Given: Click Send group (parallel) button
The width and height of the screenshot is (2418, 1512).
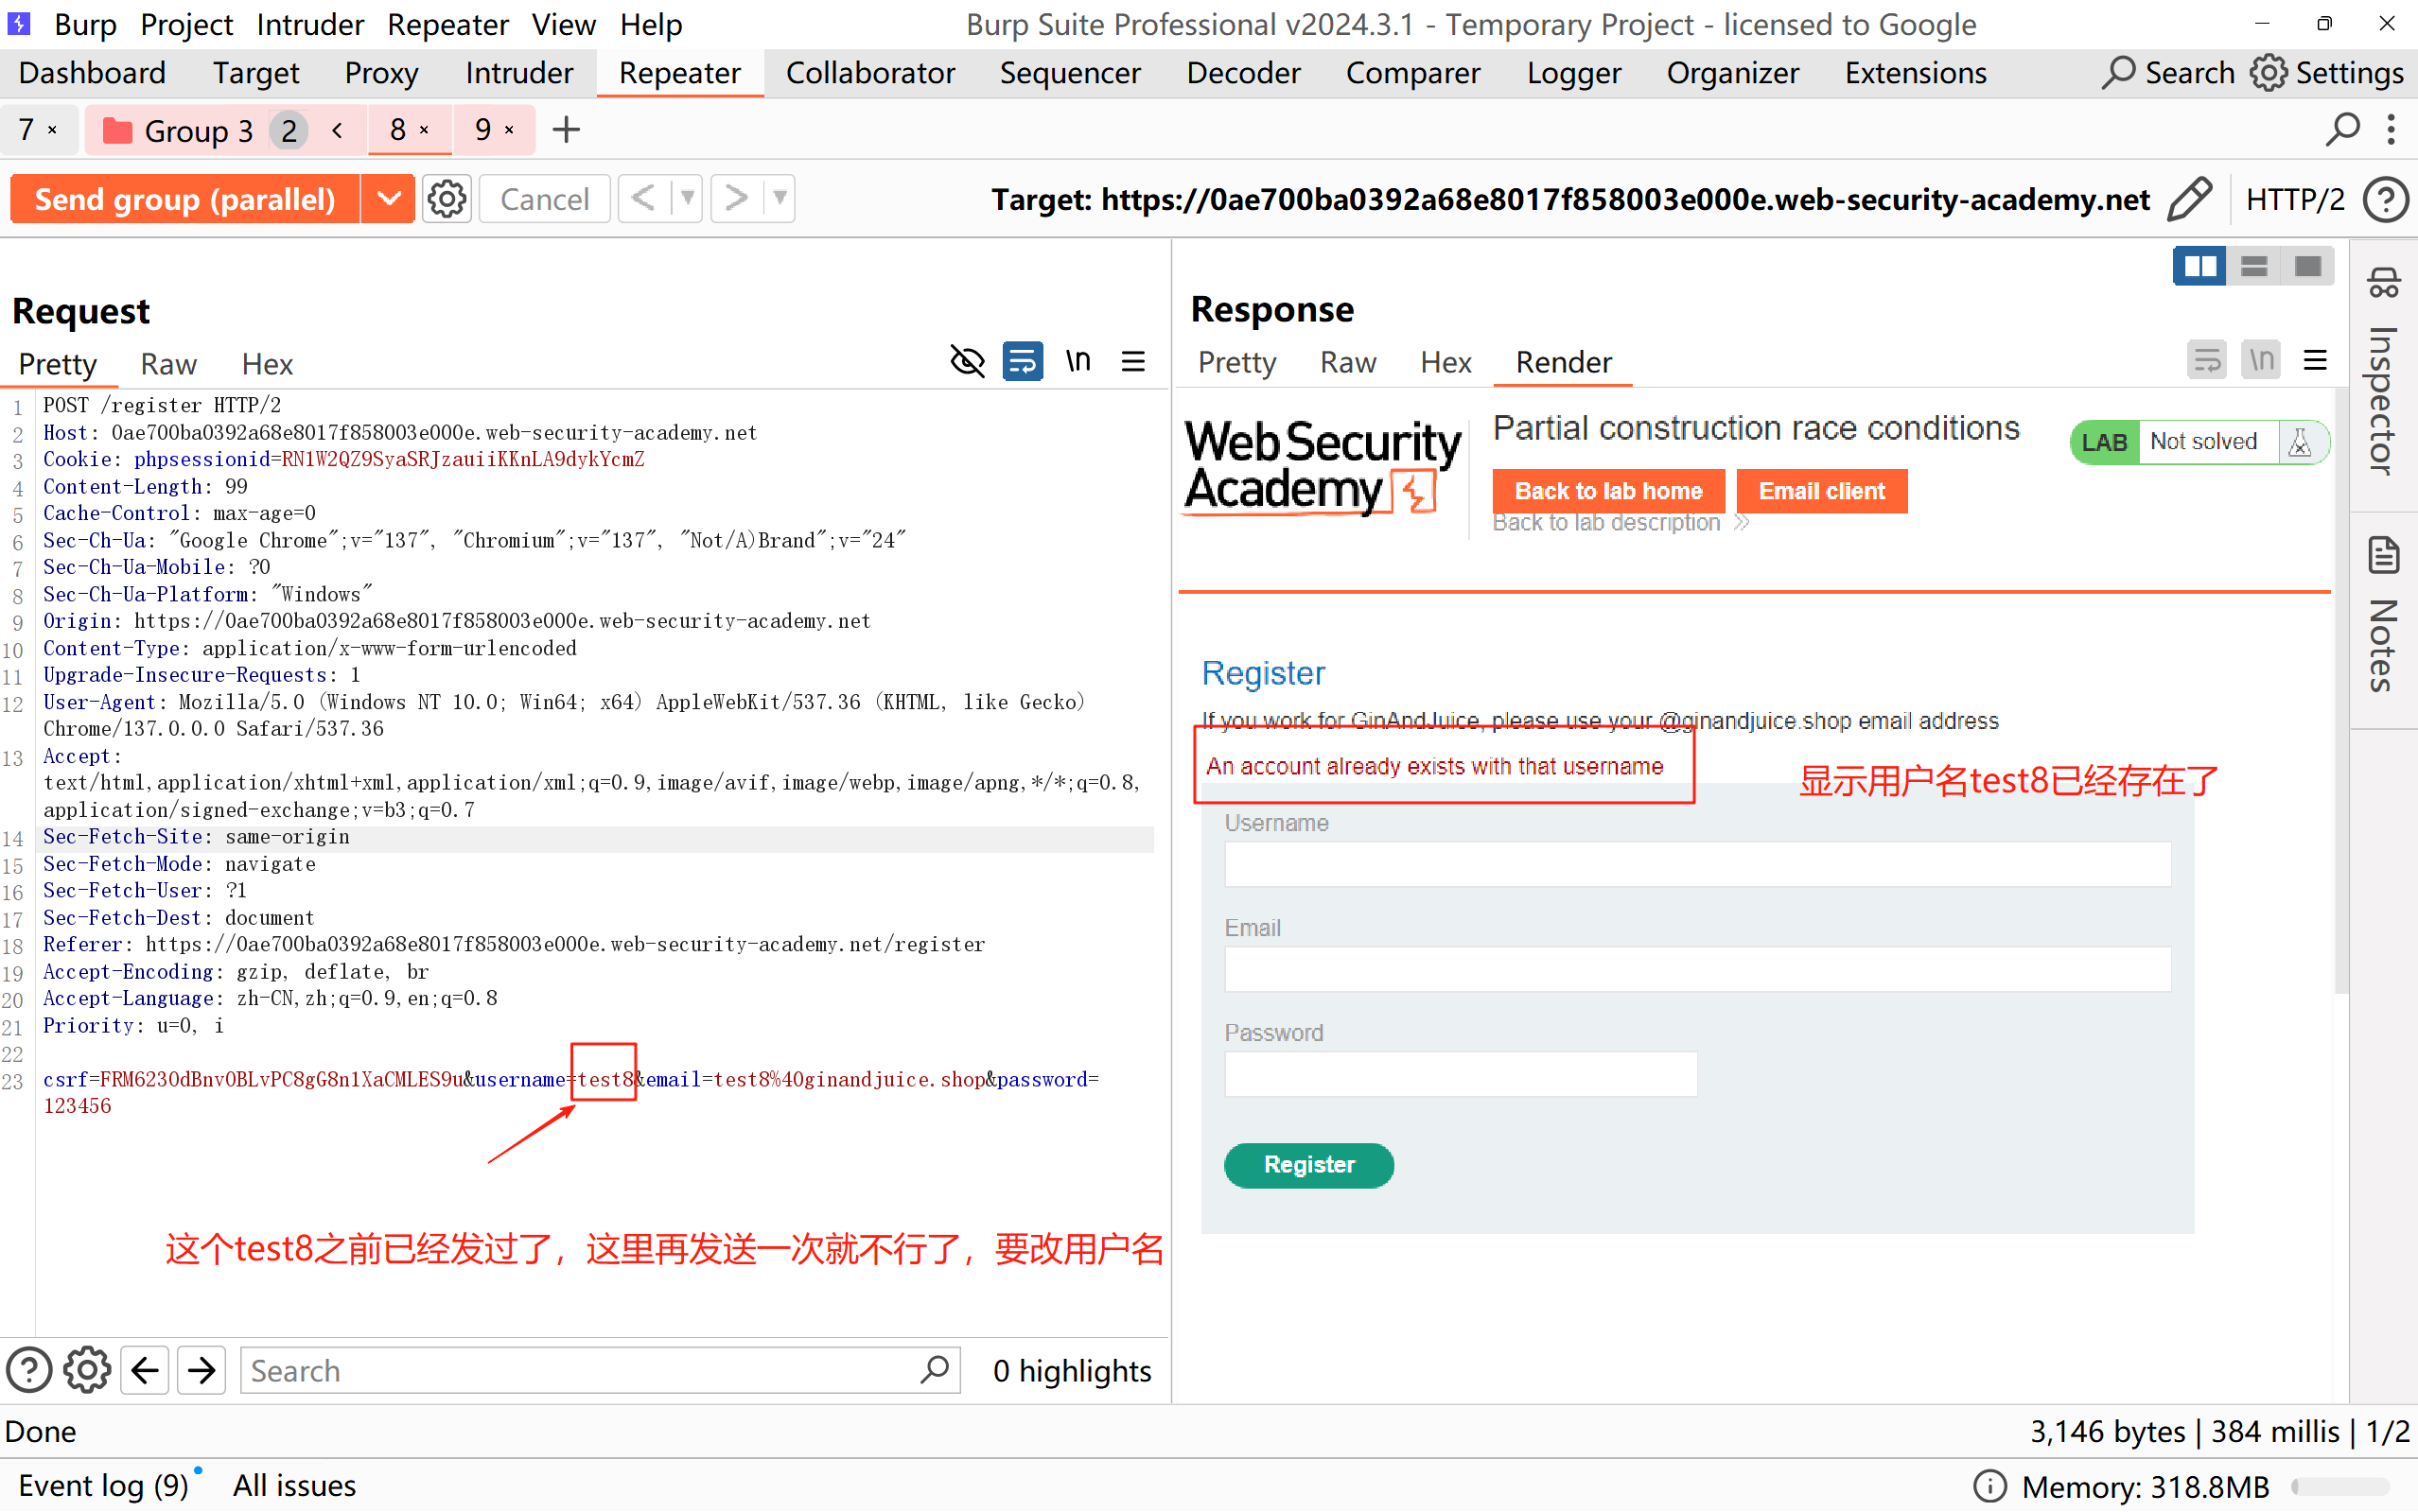Looking at the screenshot, I should [x=185, y=199].
